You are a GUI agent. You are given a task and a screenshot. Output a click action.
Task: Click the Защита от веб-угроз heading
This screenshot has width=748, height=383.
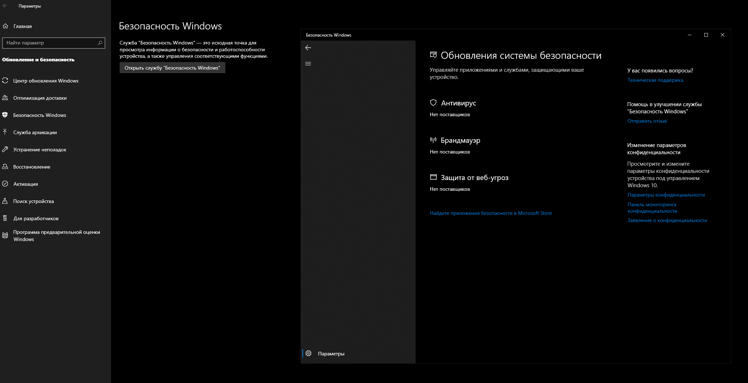click(x=475, y=178)
